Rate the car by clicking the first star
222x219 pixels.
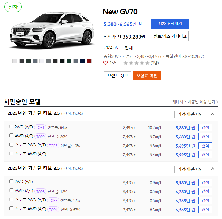pos(126,63)
